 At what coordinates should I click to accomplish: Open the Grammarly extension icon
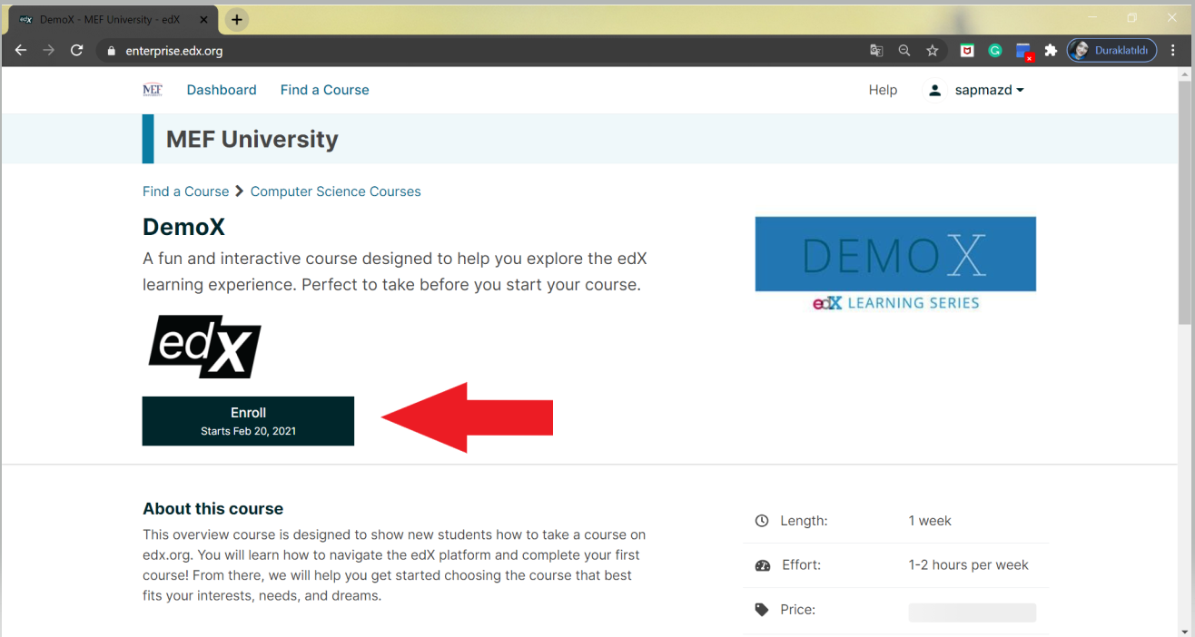(995, 51)
